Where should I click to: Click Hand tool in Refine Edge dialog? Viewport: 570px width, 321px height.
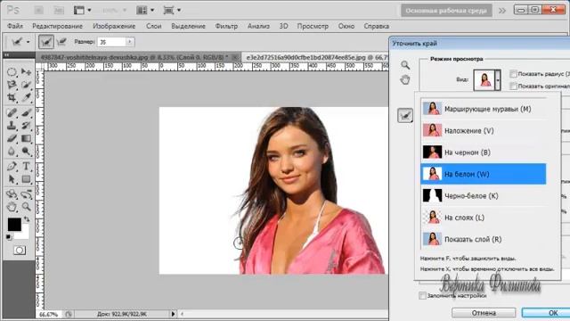(x=405, y=79)
